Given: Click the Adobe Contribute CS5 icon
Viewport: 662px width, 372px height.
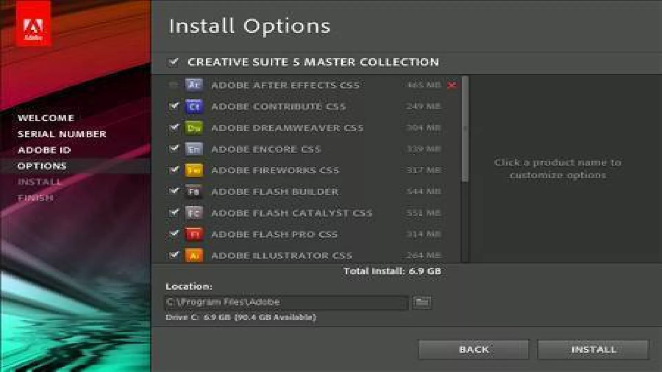Looking at the screenshot, I should pyautogui.click(x=194, y=106).
